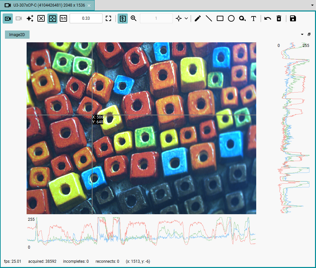Open fullscreen view with corner-brackets icon

coord(108,18)
